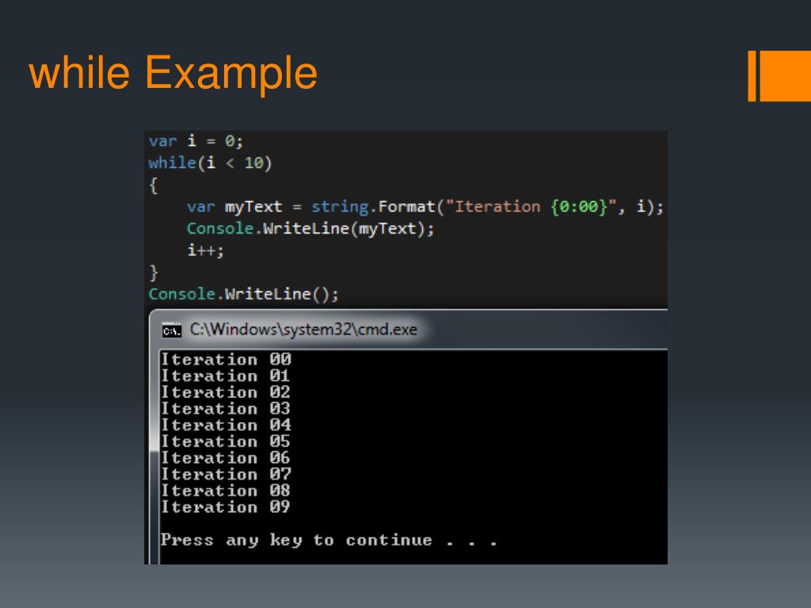Click console output 'Iteration 07'
The height and width of the screenshot is (608, 811).
click(226, 474)
